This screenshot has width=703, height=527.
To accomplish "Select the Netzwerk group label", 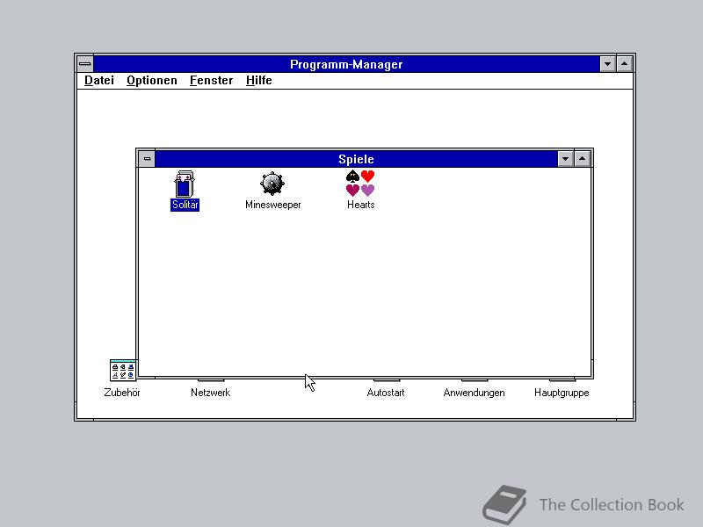I will tap(210, 393).
